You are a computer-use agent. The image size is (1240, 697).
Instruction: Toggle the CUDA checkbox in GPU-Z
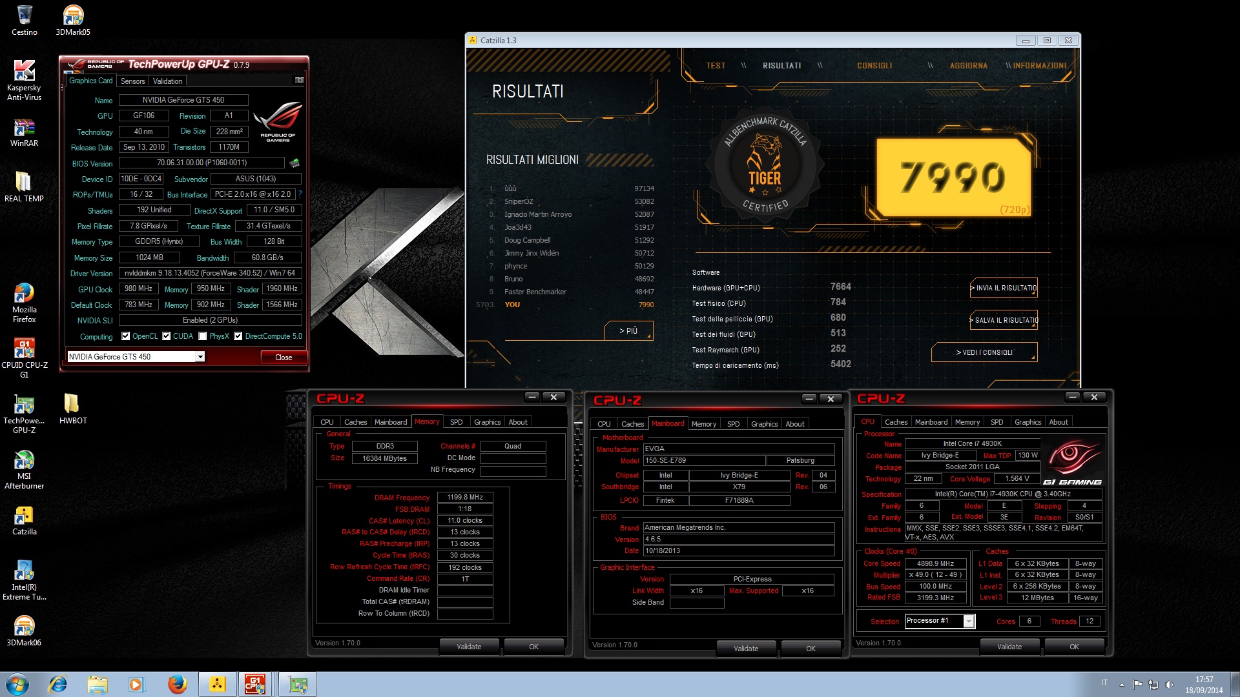167,336
